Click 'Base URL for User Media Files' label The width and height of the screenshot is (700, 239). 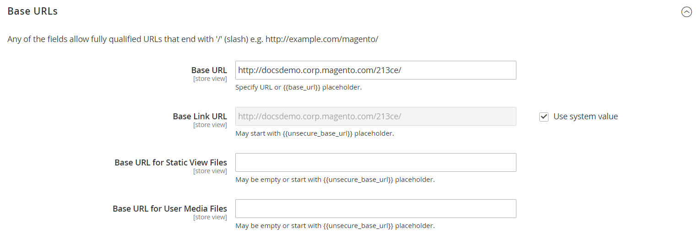pos(169,208)
